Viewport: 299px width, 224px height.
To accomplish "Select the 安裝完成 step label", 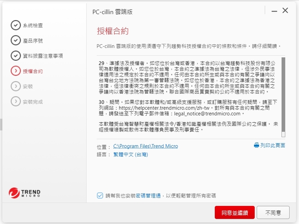I will (x=33, y=102).
